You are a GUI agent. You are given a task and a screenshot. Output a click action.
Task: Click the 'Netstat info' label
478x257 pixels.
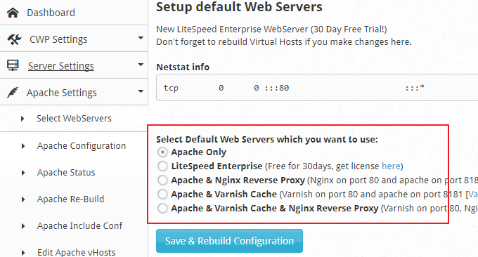tap(183, 67)
